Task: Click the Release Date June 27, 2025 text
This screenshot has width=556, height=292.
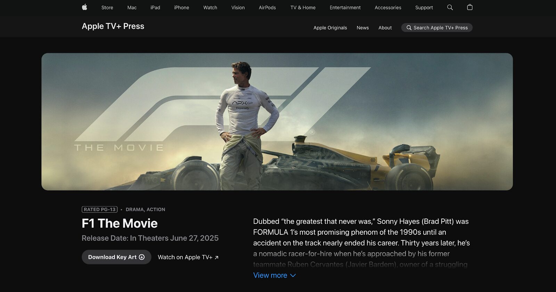Action: pos(150,238)
